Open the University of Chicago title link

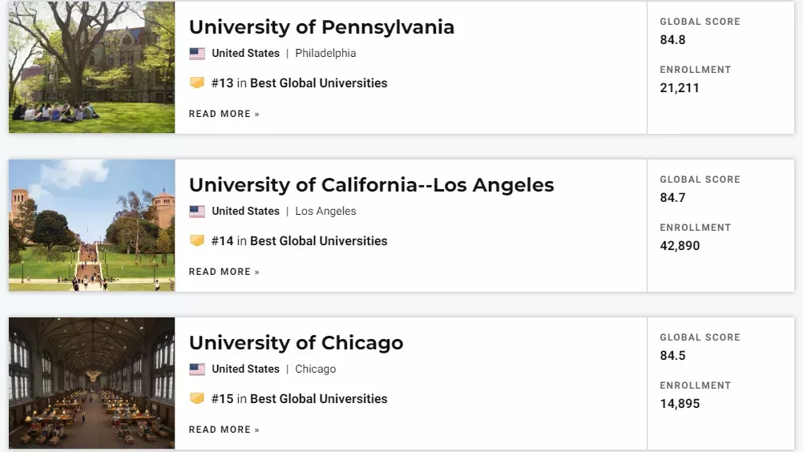pyautogui.click(x=296, y=343)
